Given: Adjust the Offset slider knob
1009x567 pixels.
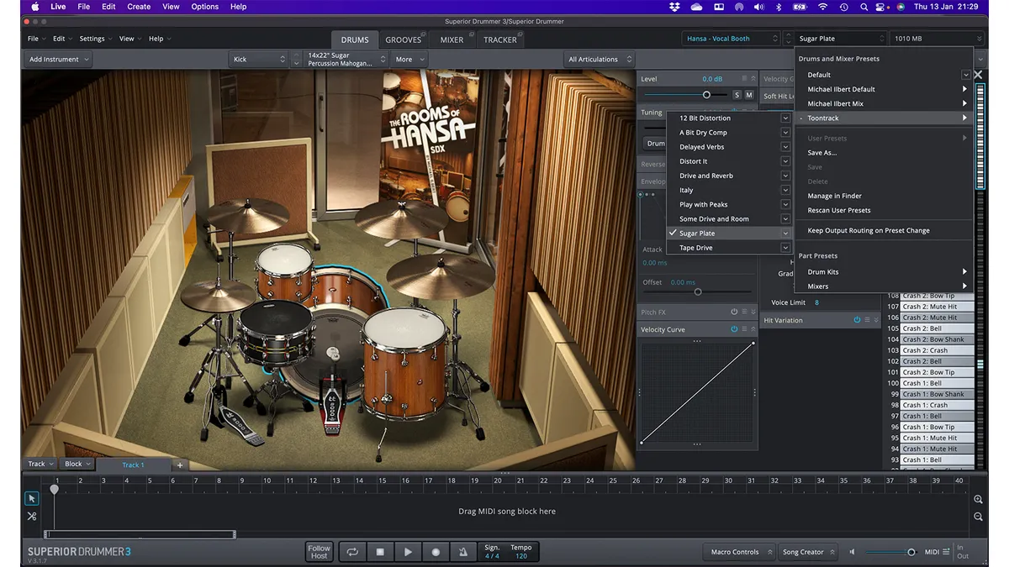Looking at the screenshot, I should pos(698,291).
